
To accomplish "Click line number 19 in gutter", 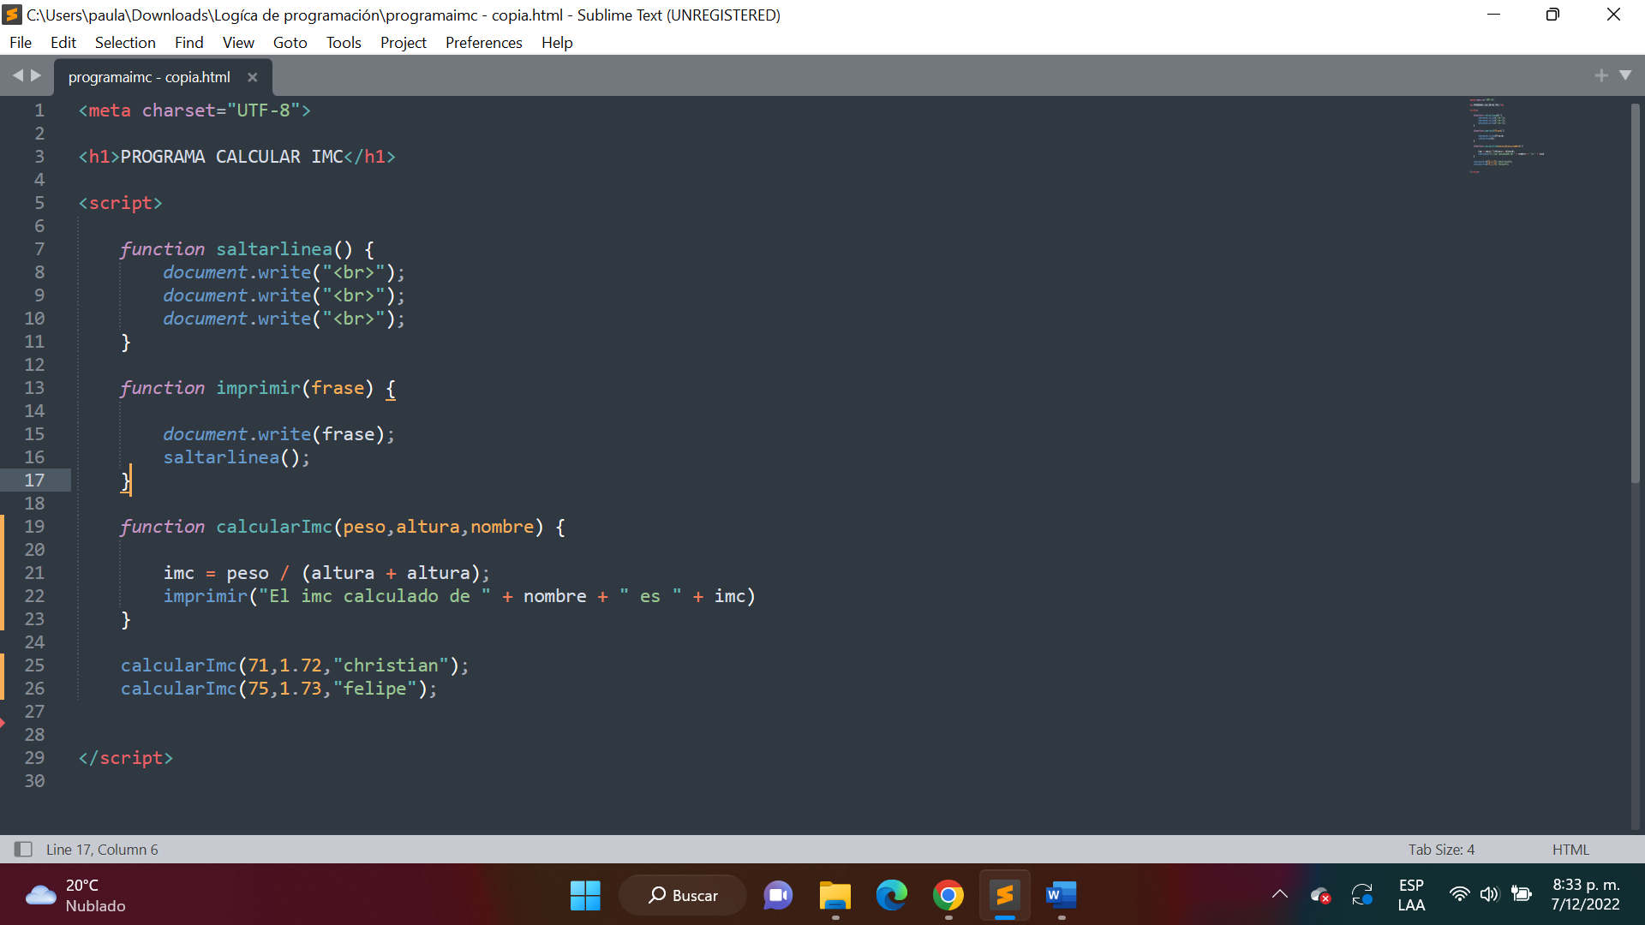I will coord(34,527).
